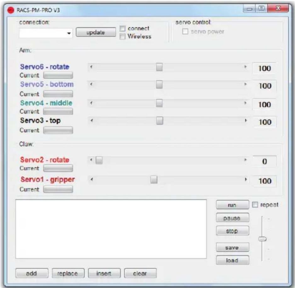Enable the repeat checkbox
Screen dimensions: 295x288
[255, 204]
